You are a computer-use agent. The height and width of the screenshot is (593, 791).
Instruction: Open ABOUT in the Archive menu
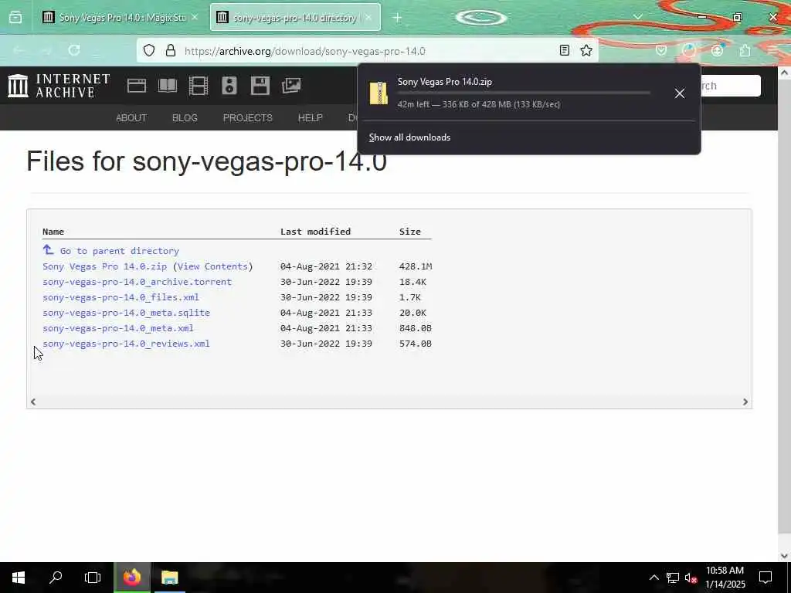click(x=131, y=118)
